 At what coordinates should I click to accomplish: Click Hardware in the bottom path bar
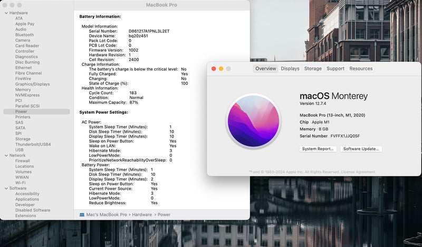coord(142,215)
